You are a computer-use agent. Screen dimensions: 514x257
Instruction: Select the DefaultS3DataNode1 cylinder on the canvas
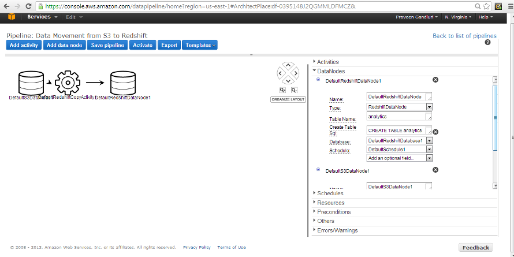pos(31,83)
